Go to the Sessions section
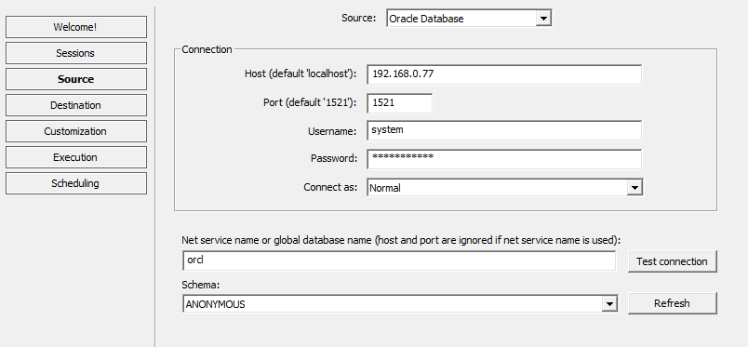 click(x=76, y=53)
